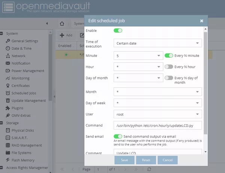Click the Plugins puzzle icon

point(8,108)
